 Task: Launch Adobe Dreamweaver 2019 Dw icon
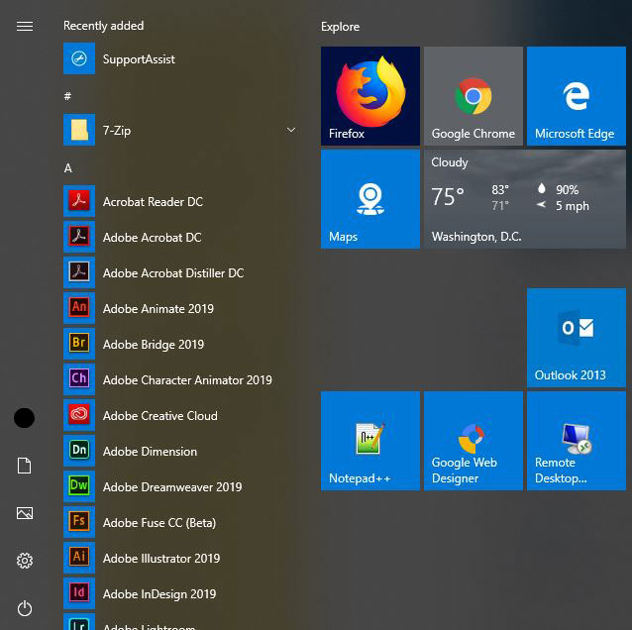tap(79, 486)
